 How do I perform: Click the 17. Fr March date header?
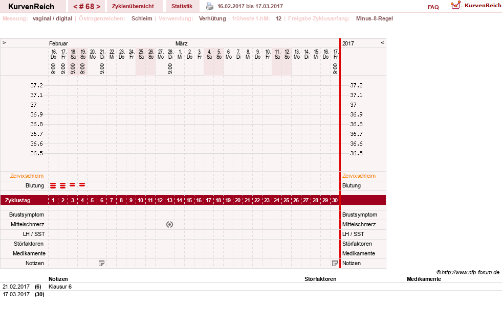click(336, 54)
